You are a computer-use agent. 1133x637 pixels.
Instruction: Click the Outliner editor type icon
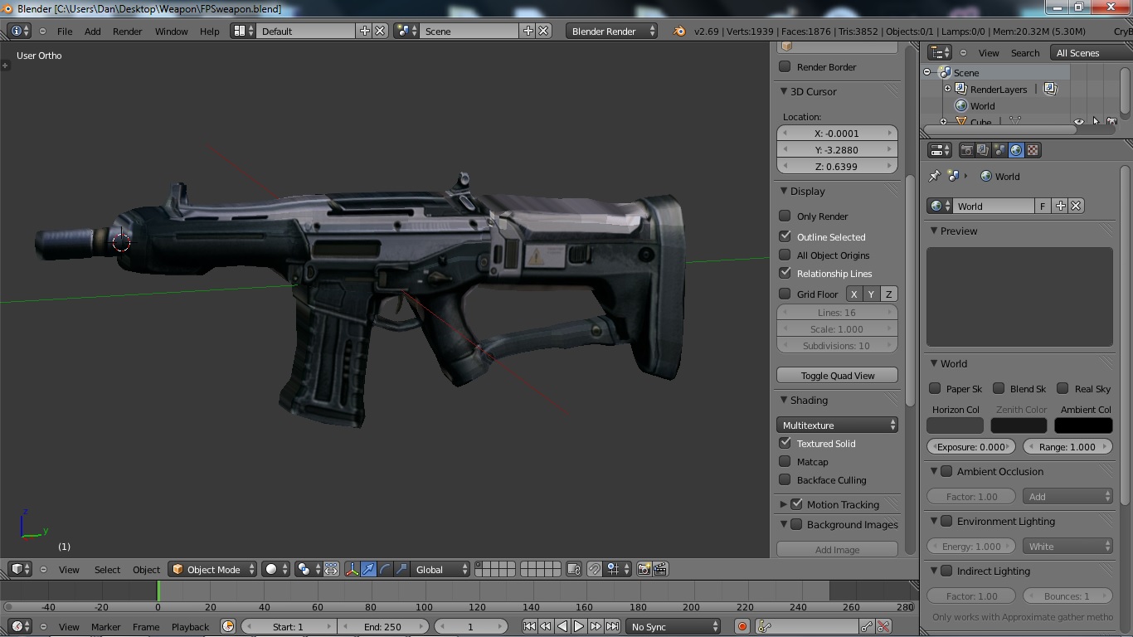pos(939,52)
